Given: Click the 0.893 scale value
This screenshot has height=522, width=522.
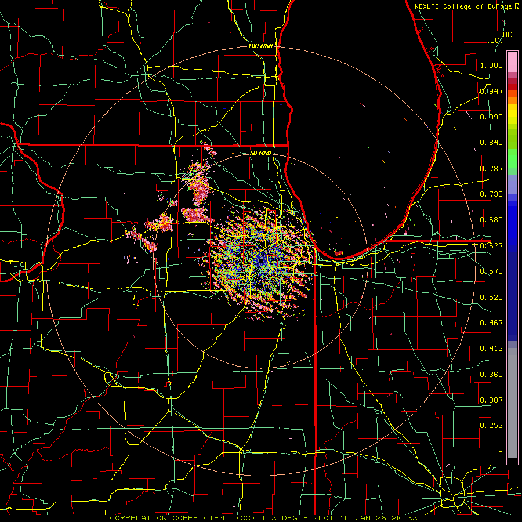Looking at the screenshot, I should (x=491, y=117).
